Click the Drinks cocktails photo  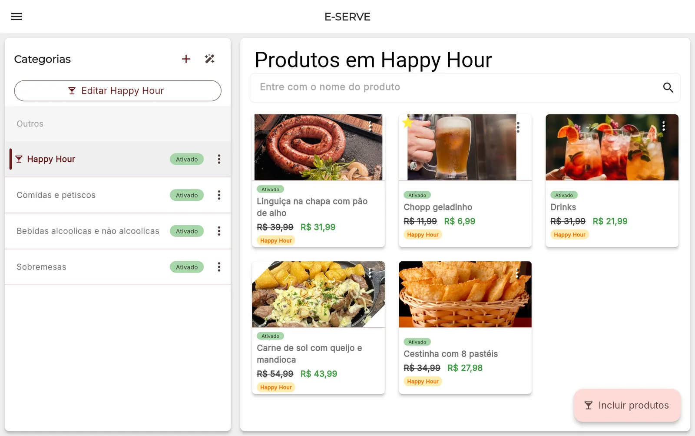612,147
